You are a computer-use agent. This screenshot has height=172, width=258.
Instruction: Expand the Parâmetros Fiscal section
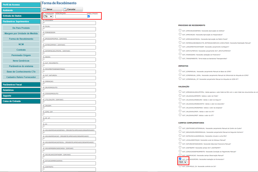click(x=21, y=85)
